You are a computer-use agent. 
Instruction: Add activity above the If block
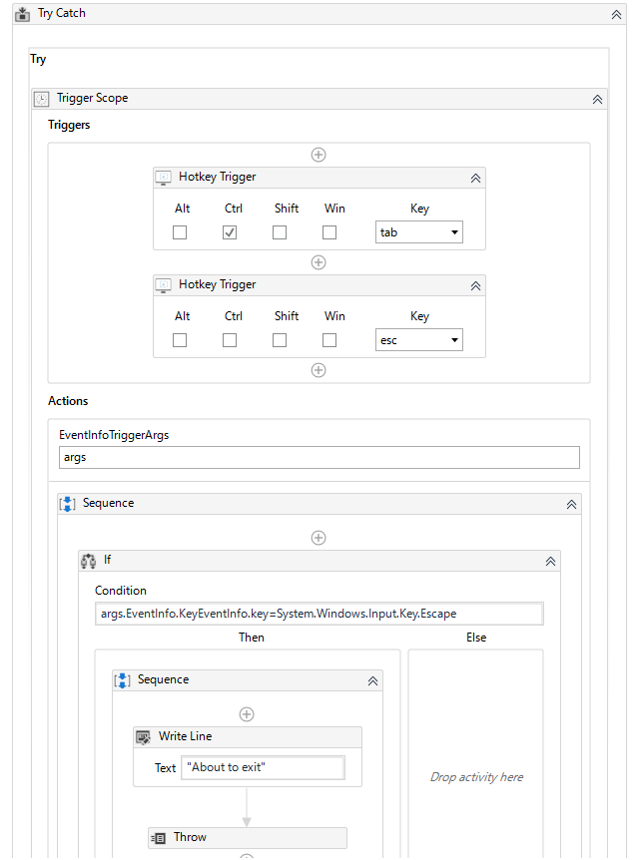pos(319,538)
